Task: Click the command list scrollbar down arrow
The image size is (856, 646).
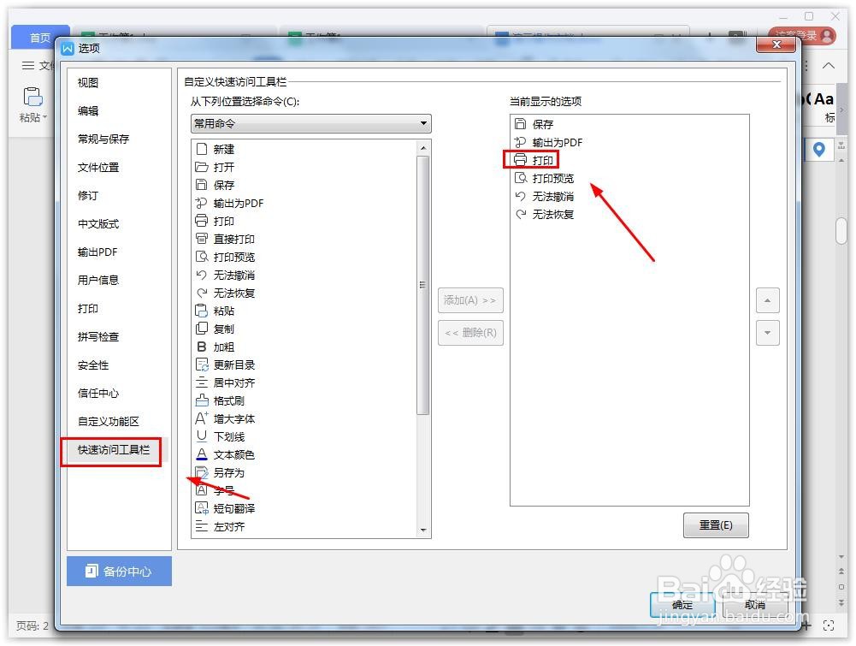Action: coord(423,529)
